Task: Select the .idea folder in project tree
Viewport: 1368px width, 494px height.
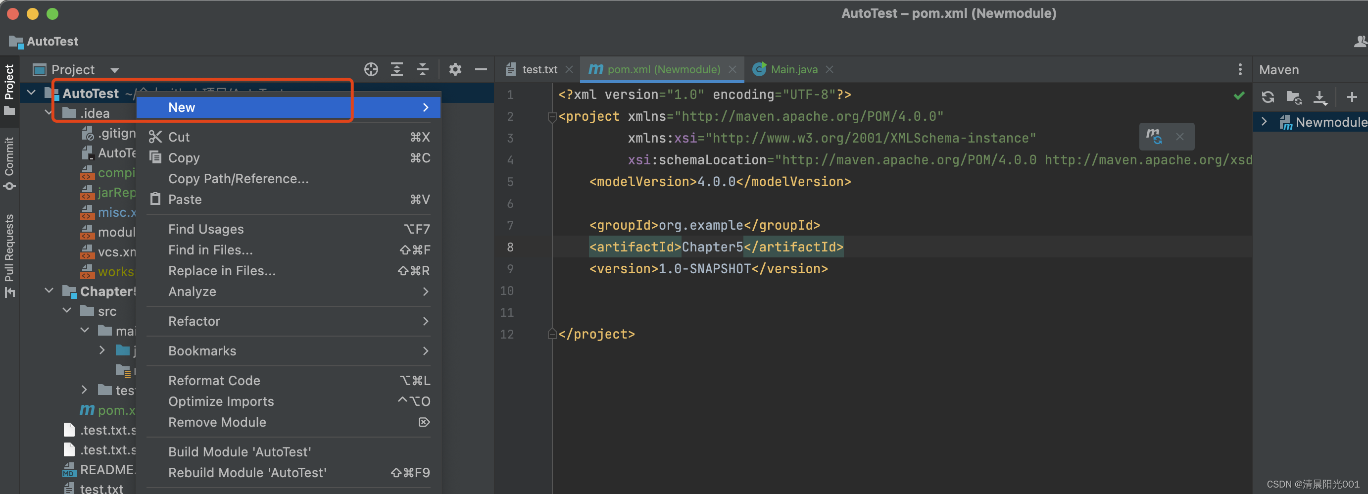Action: click(x=95, y=113)
